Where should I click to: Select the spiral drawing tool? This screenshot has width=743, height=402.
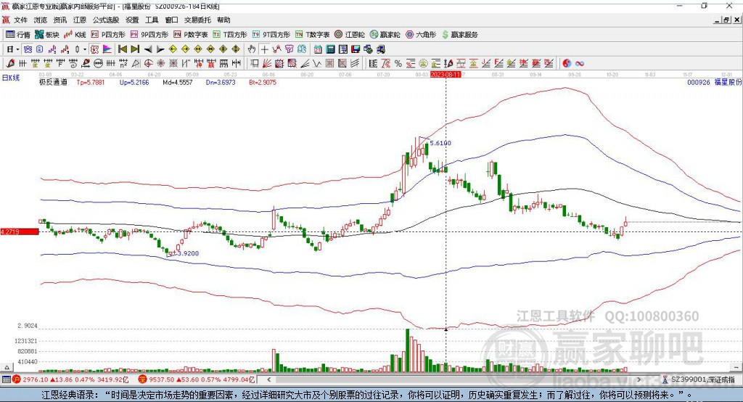73,63
